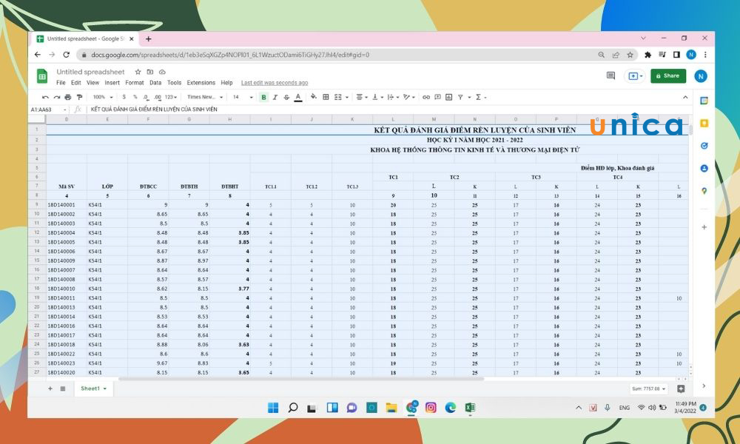Open the Data menu
The height and width of the screenshot is (444, 740).
point(155,83)
